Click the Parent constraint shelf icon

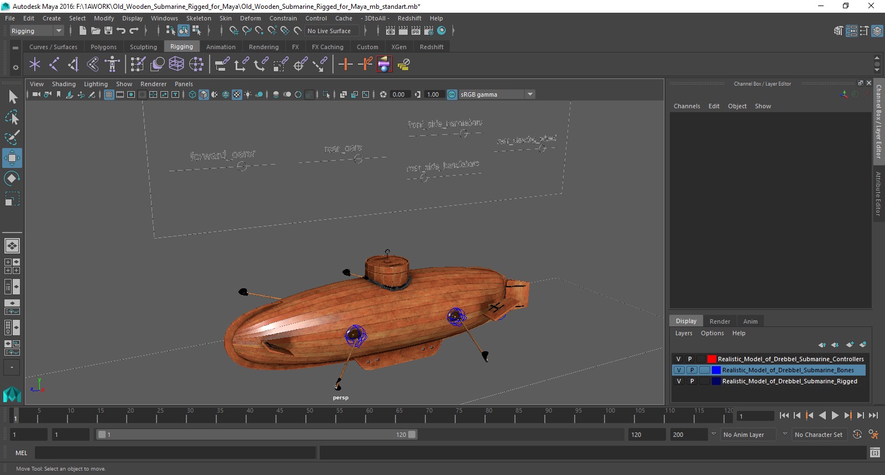[222, 65]
